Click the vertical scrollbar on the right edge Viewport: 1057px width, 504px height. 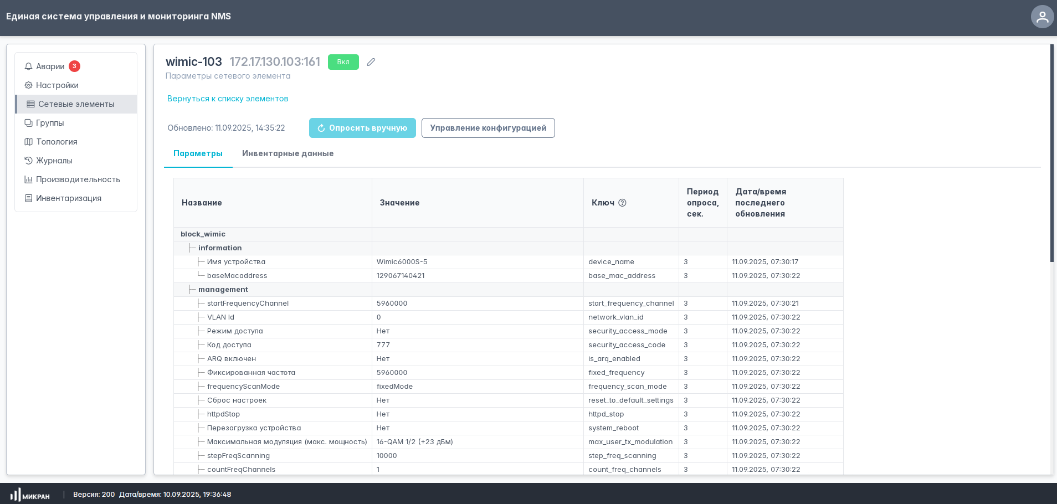click(1051, 155)
